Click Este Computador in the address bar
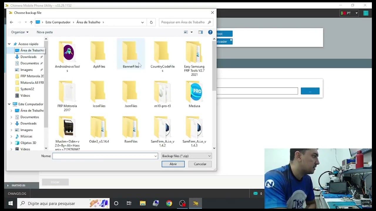The width and height of the screenshot is (376, 211). [x=58, y=22]
